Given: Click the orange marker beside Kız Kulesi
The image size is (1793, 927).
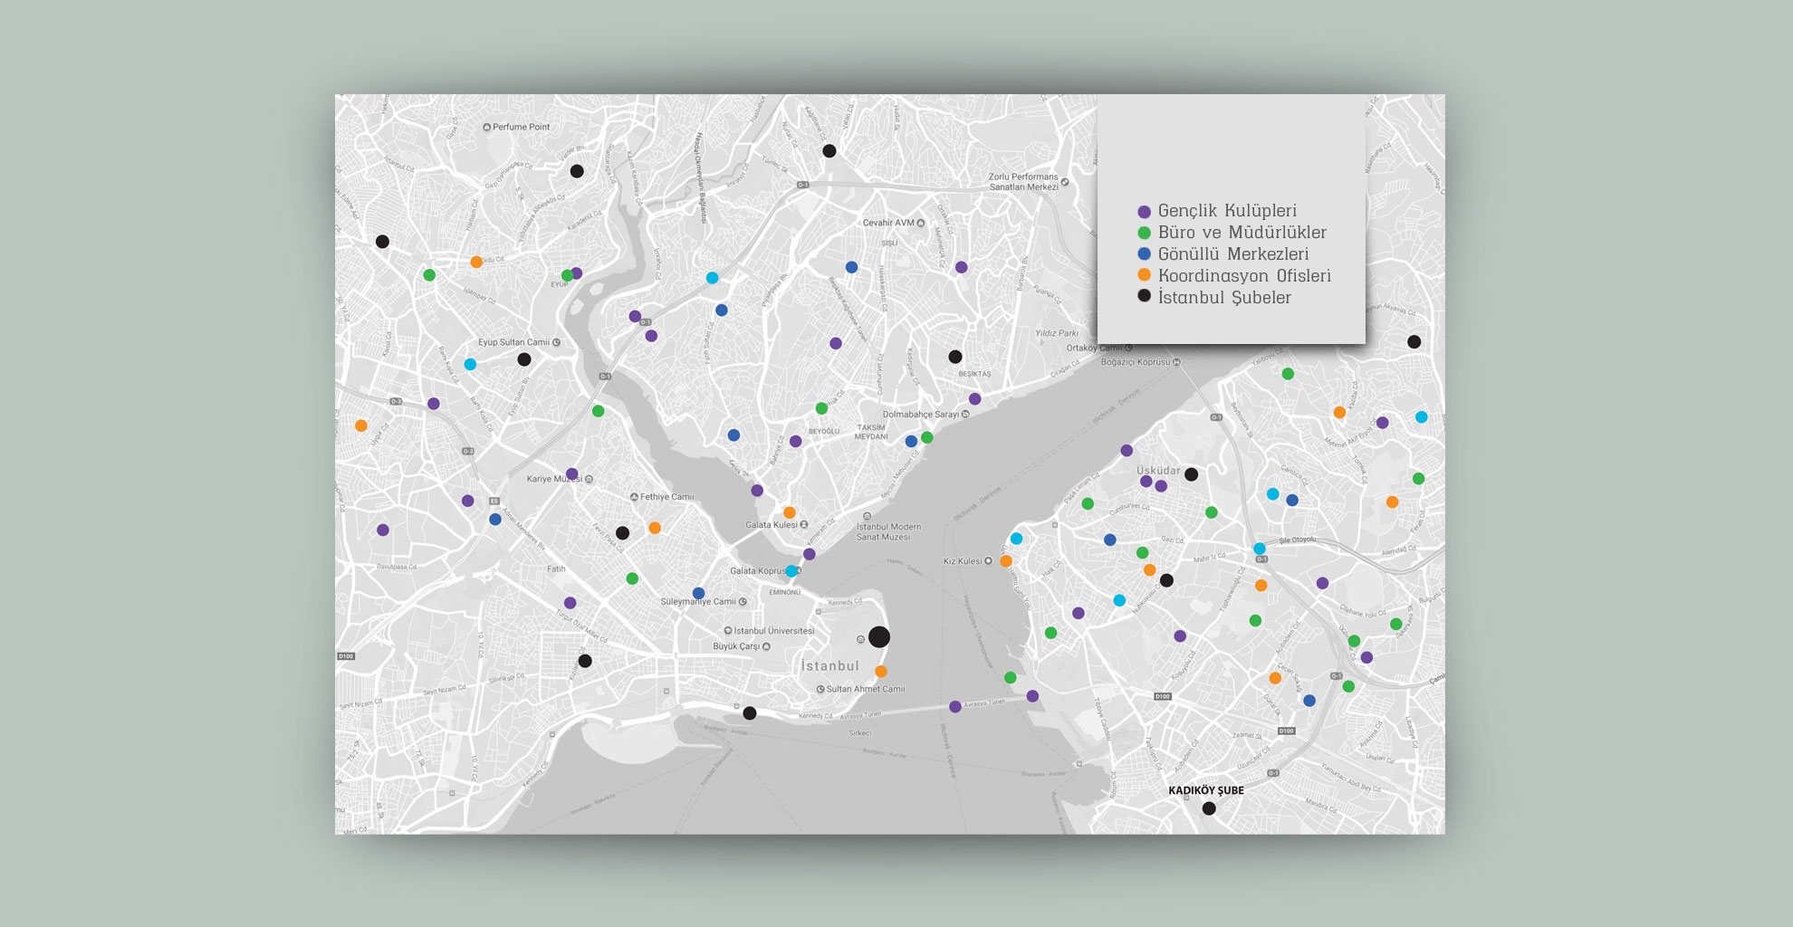Looking at the screenshot, I should [1005, 561].
